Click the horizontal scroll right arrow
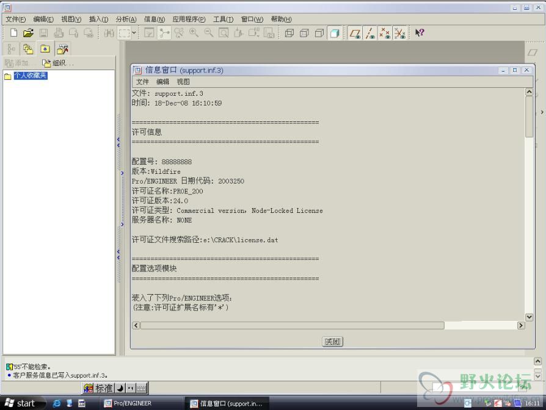The height and width of the screenshot is (410, 546). click(521, 325)
